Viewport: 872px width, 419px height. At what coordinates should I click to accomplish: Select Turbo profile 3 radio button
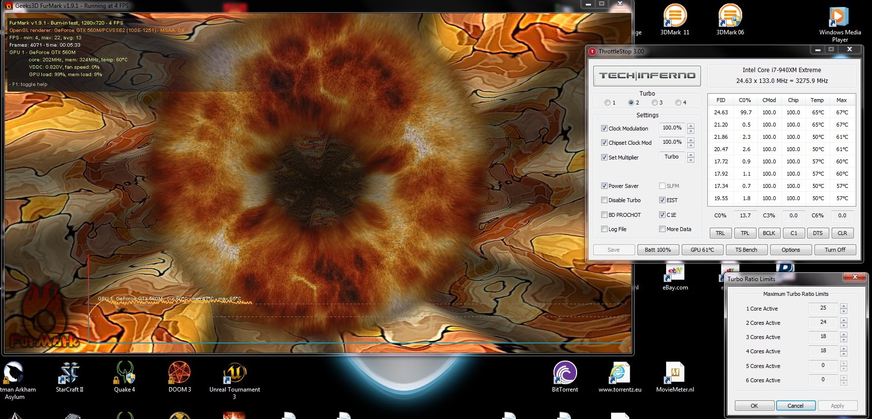(x=655, y=103)
